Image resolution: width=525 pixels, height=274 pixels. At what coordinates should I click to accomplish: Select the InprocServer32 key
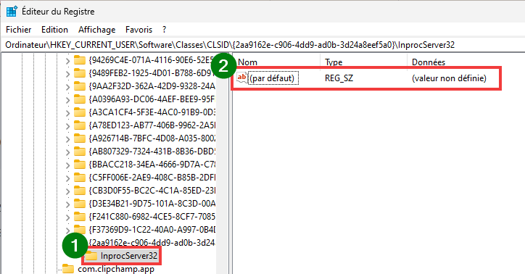[129, 256]
